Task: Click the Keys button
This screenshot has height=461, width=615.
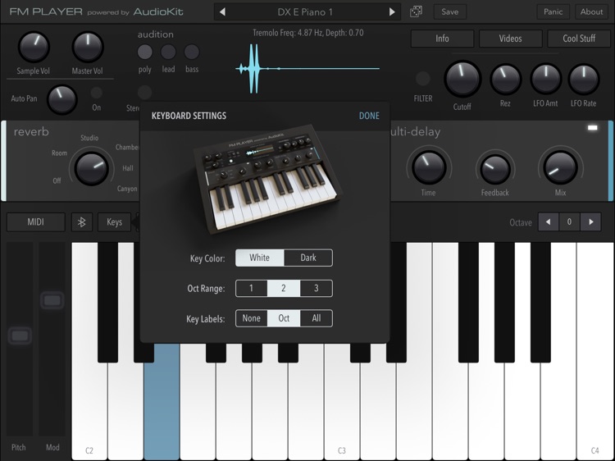Action: [114, 222]
